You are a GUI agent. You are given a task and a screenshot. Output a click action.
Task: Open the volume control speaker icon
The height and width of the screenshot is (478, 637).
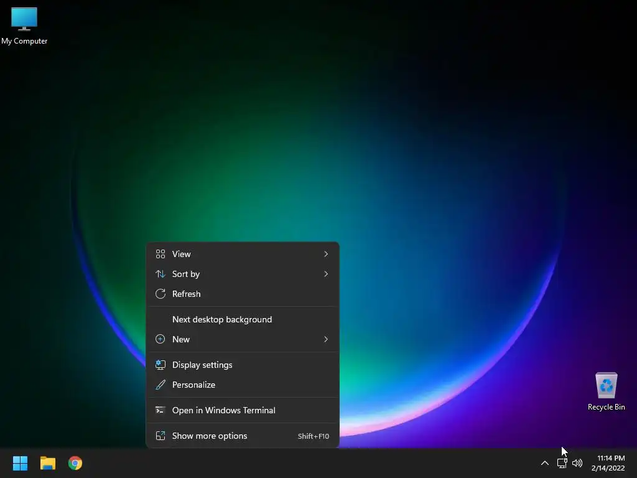tap(577, 463)
